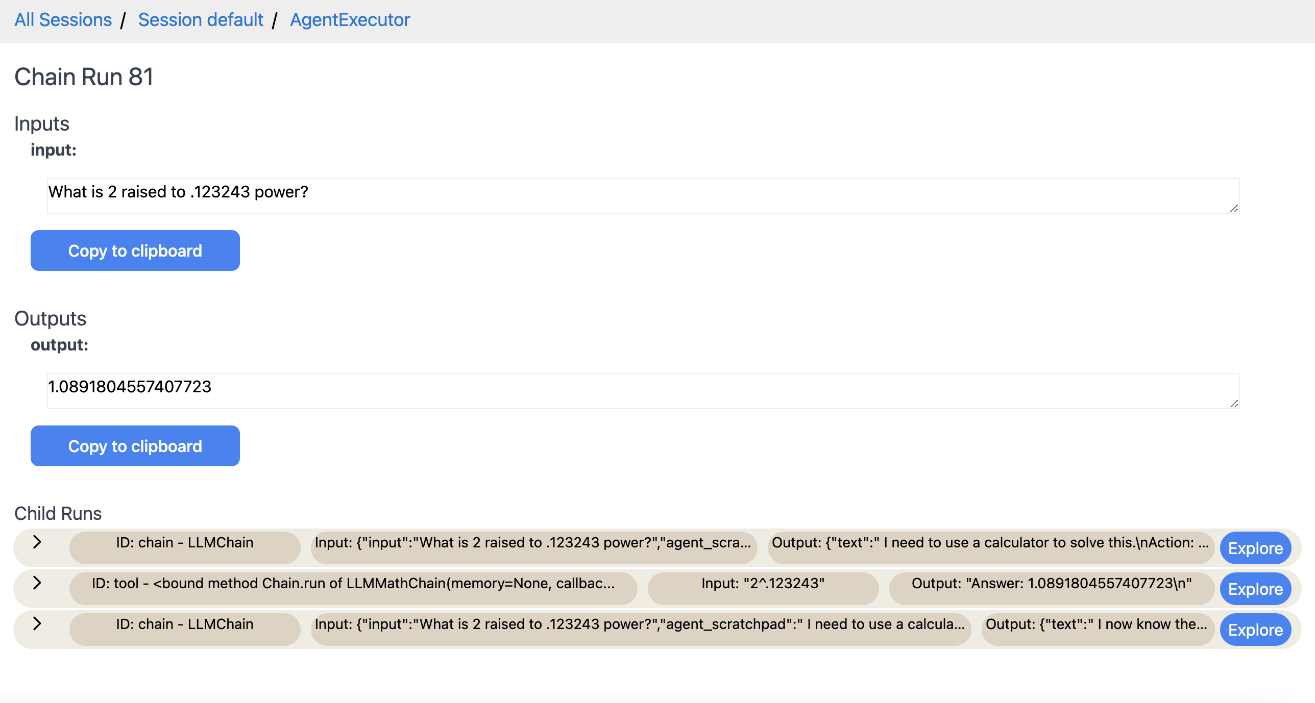
Task: Open the All Sessions breadcrumb link
Action: tap(63, 19)
